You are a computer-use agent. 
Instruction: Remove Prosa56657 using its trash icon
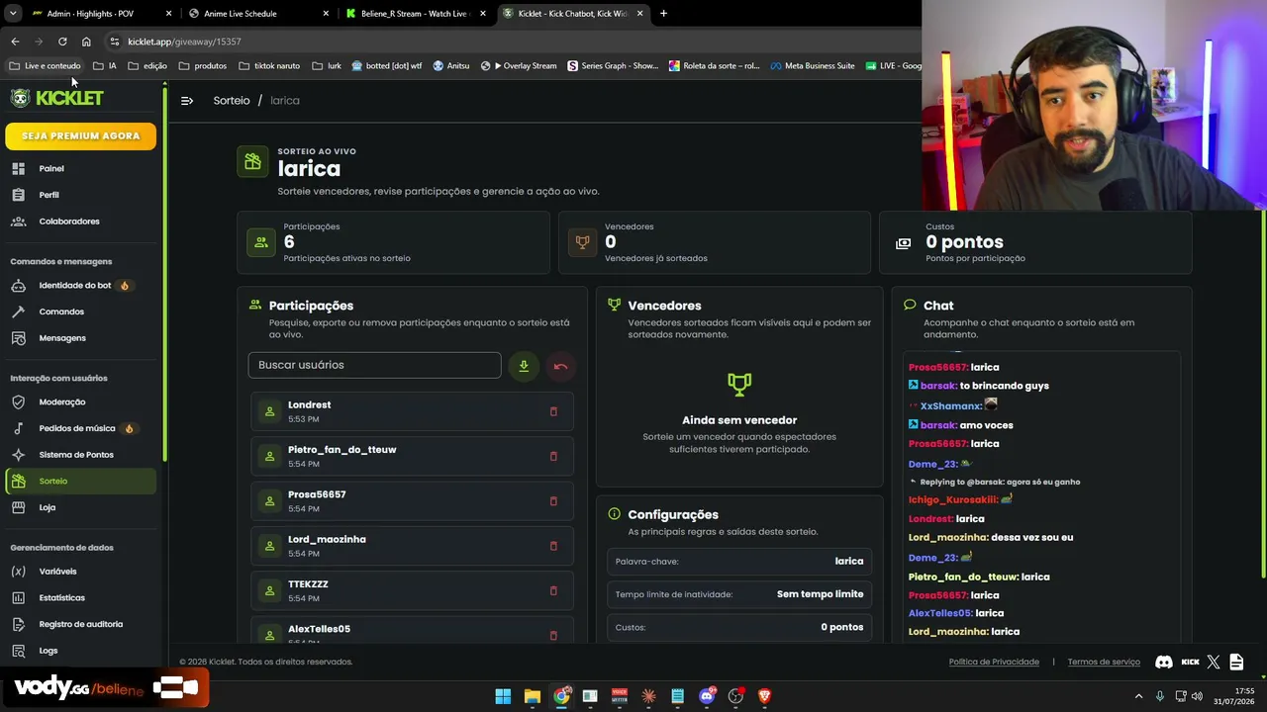tap(553, 501)
